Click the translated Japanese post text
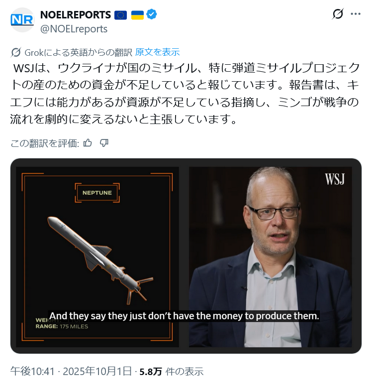The width and height of the screenshot is (372, 385). (x=185, y=94)
